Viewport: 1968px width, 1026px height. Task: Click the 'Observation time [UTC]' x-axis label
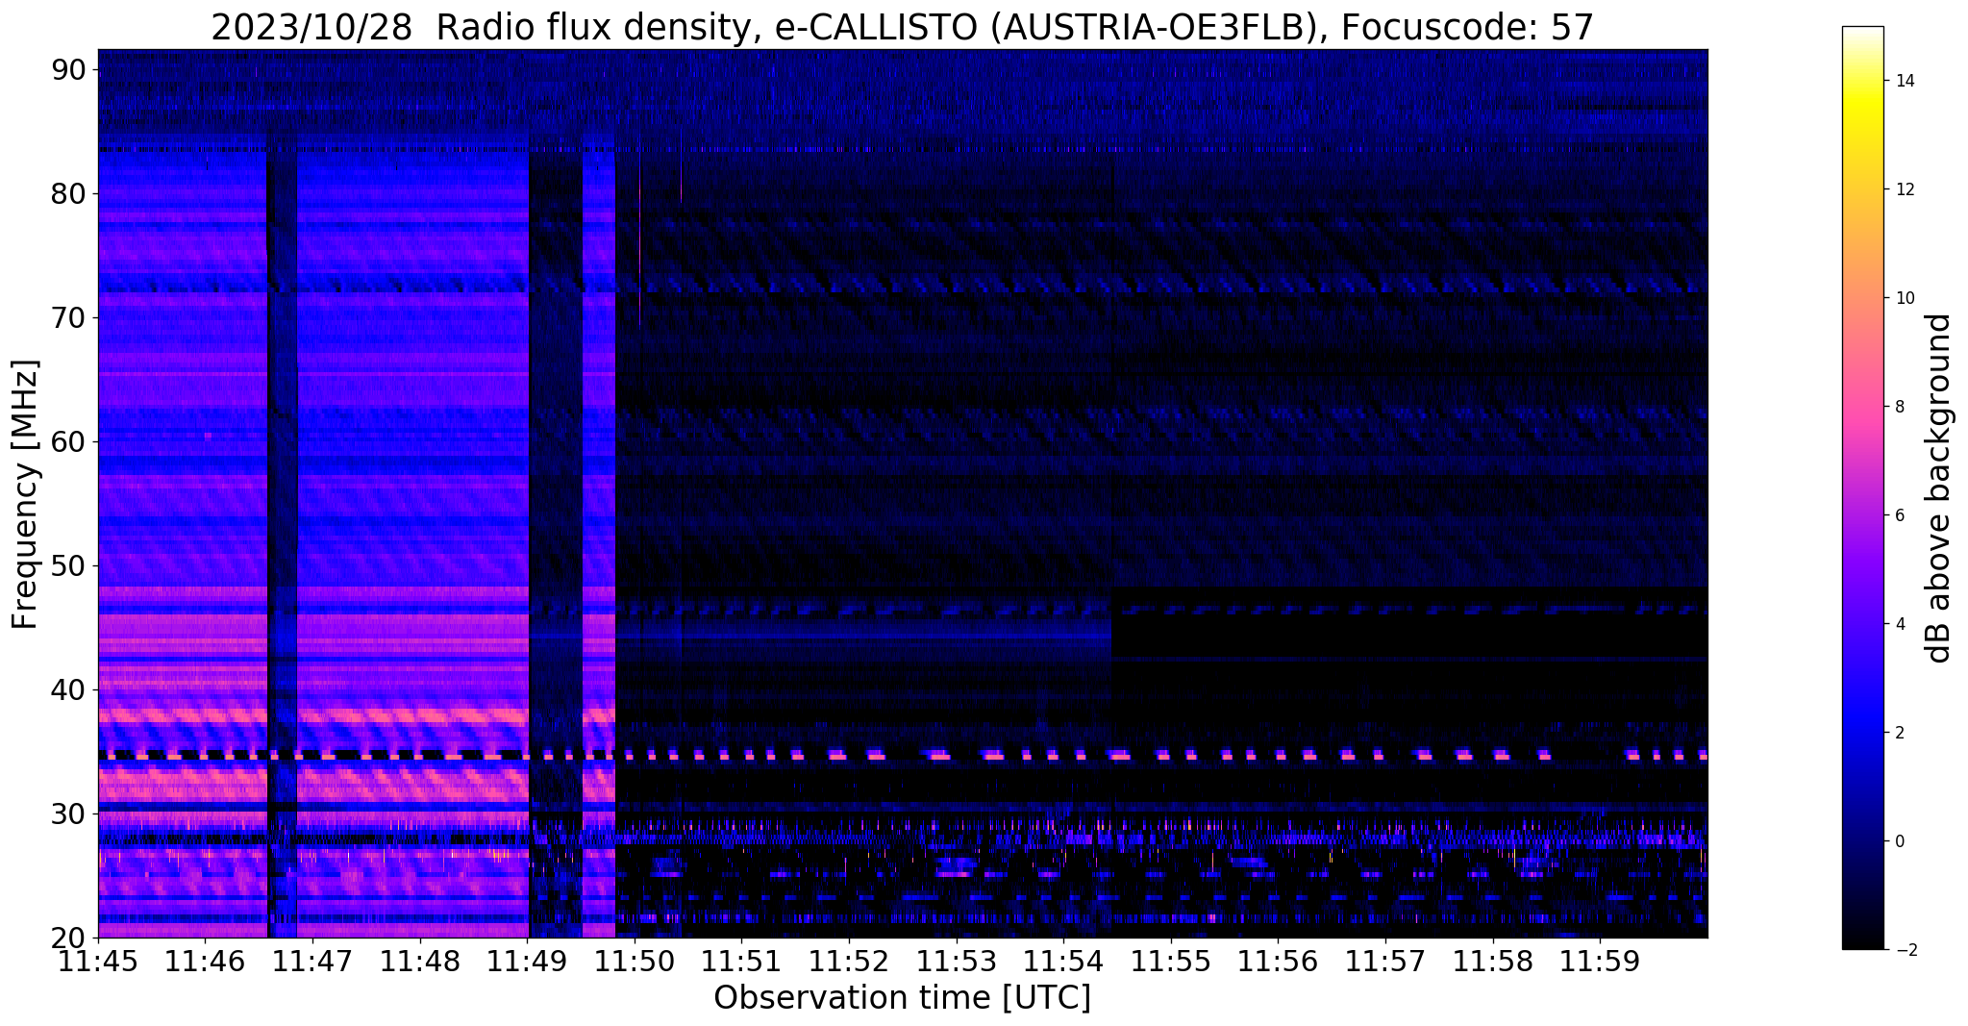[x=902, y=998]
